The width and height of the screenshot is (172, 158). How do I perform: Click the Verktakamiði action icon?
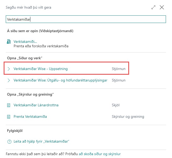[9, 42]
